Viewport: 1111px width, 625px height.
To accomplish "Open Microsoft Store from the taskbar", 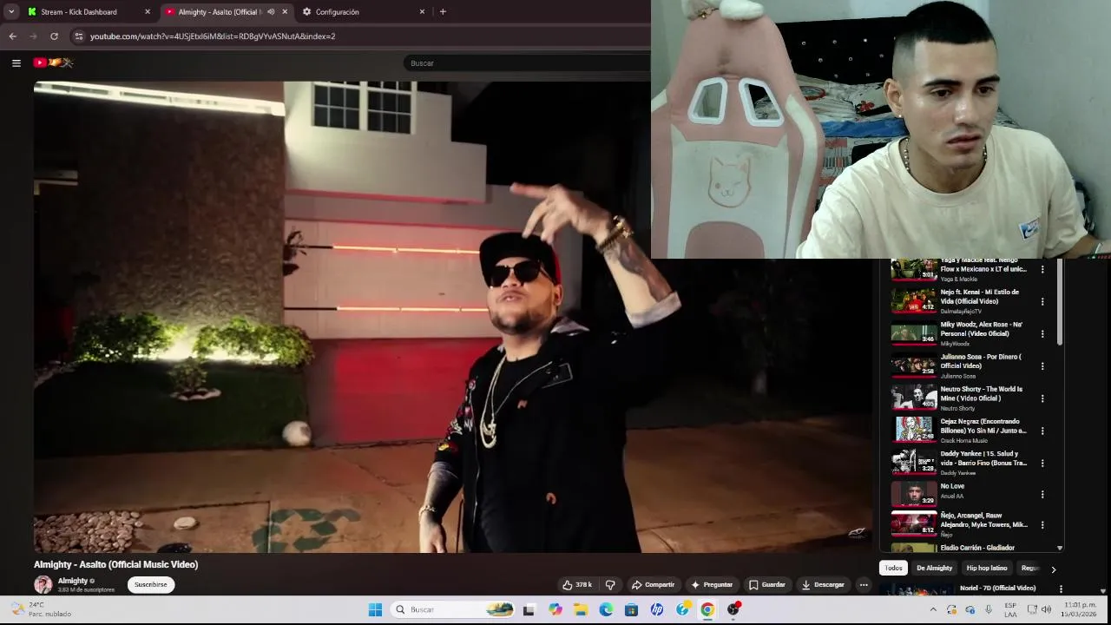I will click(631, 609).
